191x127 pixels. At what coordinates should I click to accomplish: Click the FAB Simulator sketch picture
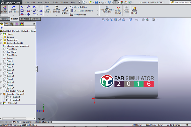coord(127,81)
